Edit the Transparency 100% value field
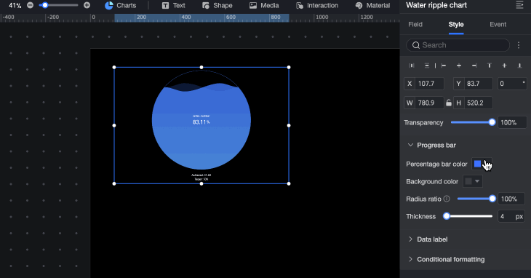Viewport: 531px width, 278px height. [x=512, y=122]
